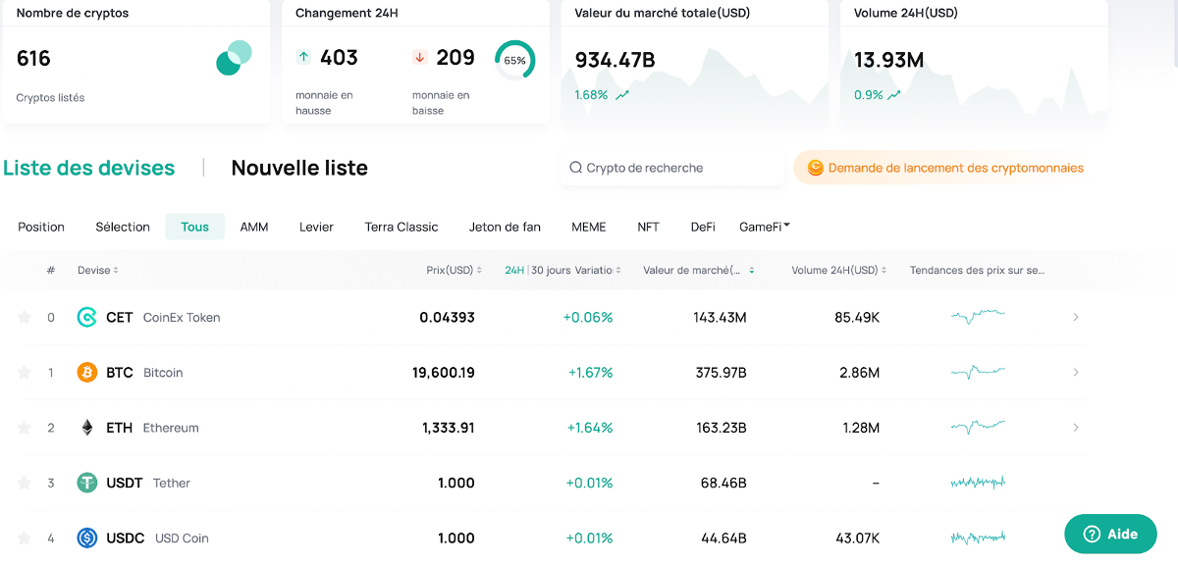This screenshot has height=565, width=1178.
Task: Open the Nouvelle liste tab
Action: tap(299, 168)
